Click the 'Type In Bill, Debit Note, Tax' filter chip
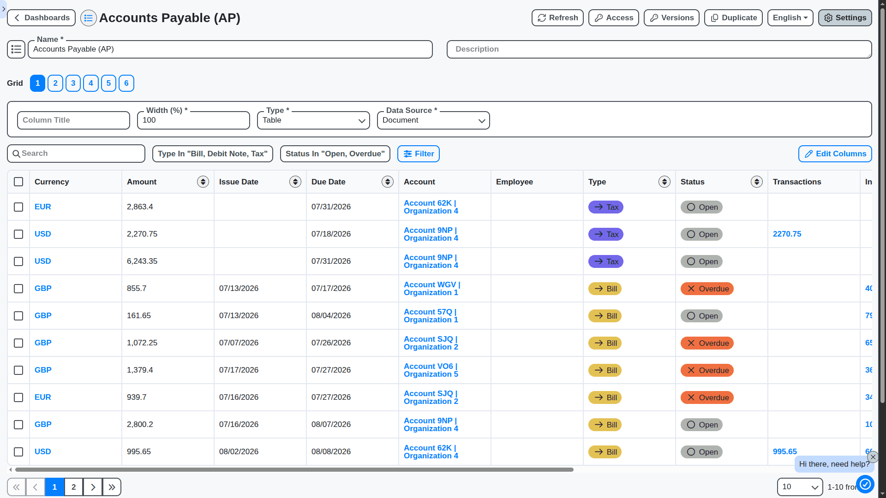The height and width of the screenshot is (498, 886). tap(213, 154)
